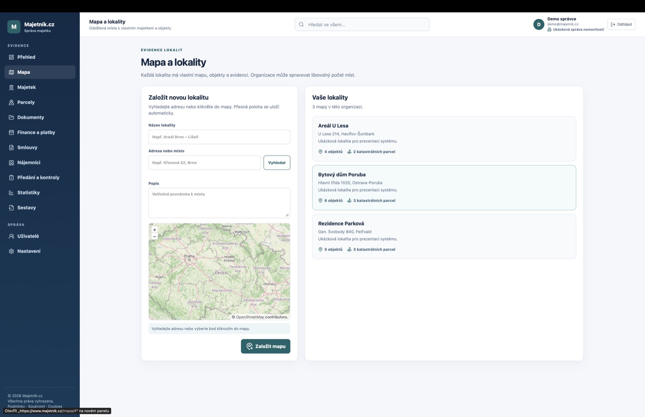Click the Uživatelé user icon
The width and height of the screenshot is (645, 417).
(x=11, y=236)
